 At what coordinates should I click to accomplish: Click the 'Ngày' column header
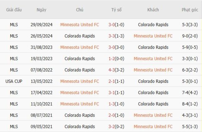click(41, 10)
